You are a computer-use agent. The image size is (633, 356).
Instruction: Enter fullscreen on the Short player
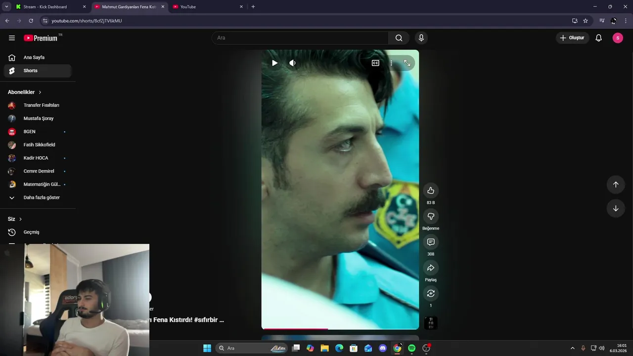407,63
